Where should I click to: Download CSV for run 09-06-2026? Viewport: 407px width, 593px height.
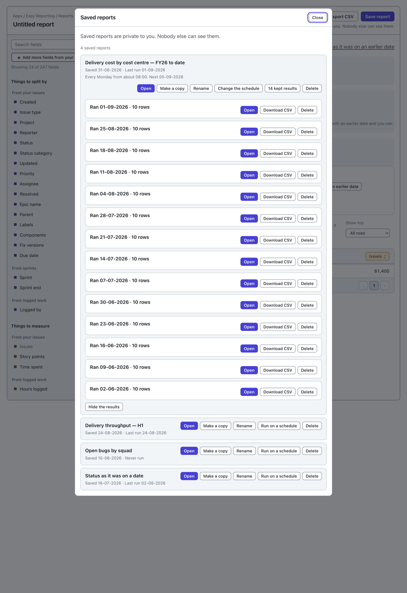pos(278,370)
